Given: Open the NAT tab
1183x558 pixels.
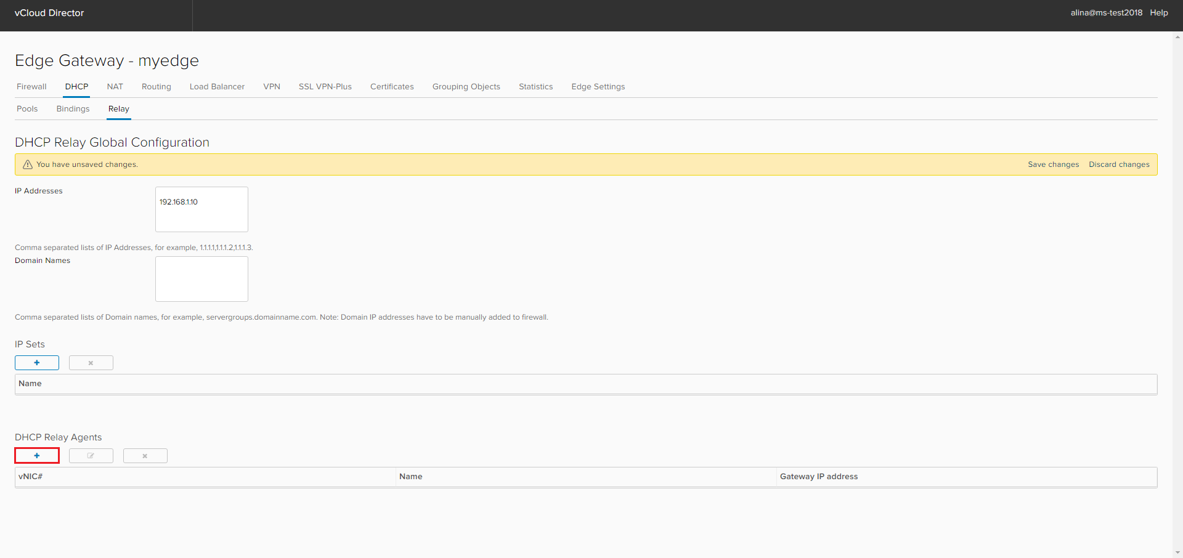Looking at the screenshot, I should point(115,86).
